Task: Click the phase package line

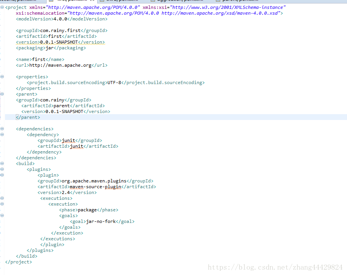Action: click(89, 210)
